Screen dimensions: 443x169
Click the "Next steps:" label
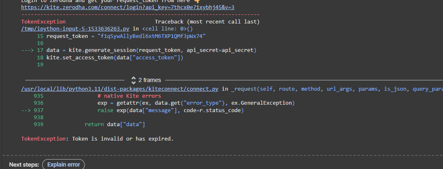coord(24,165)
